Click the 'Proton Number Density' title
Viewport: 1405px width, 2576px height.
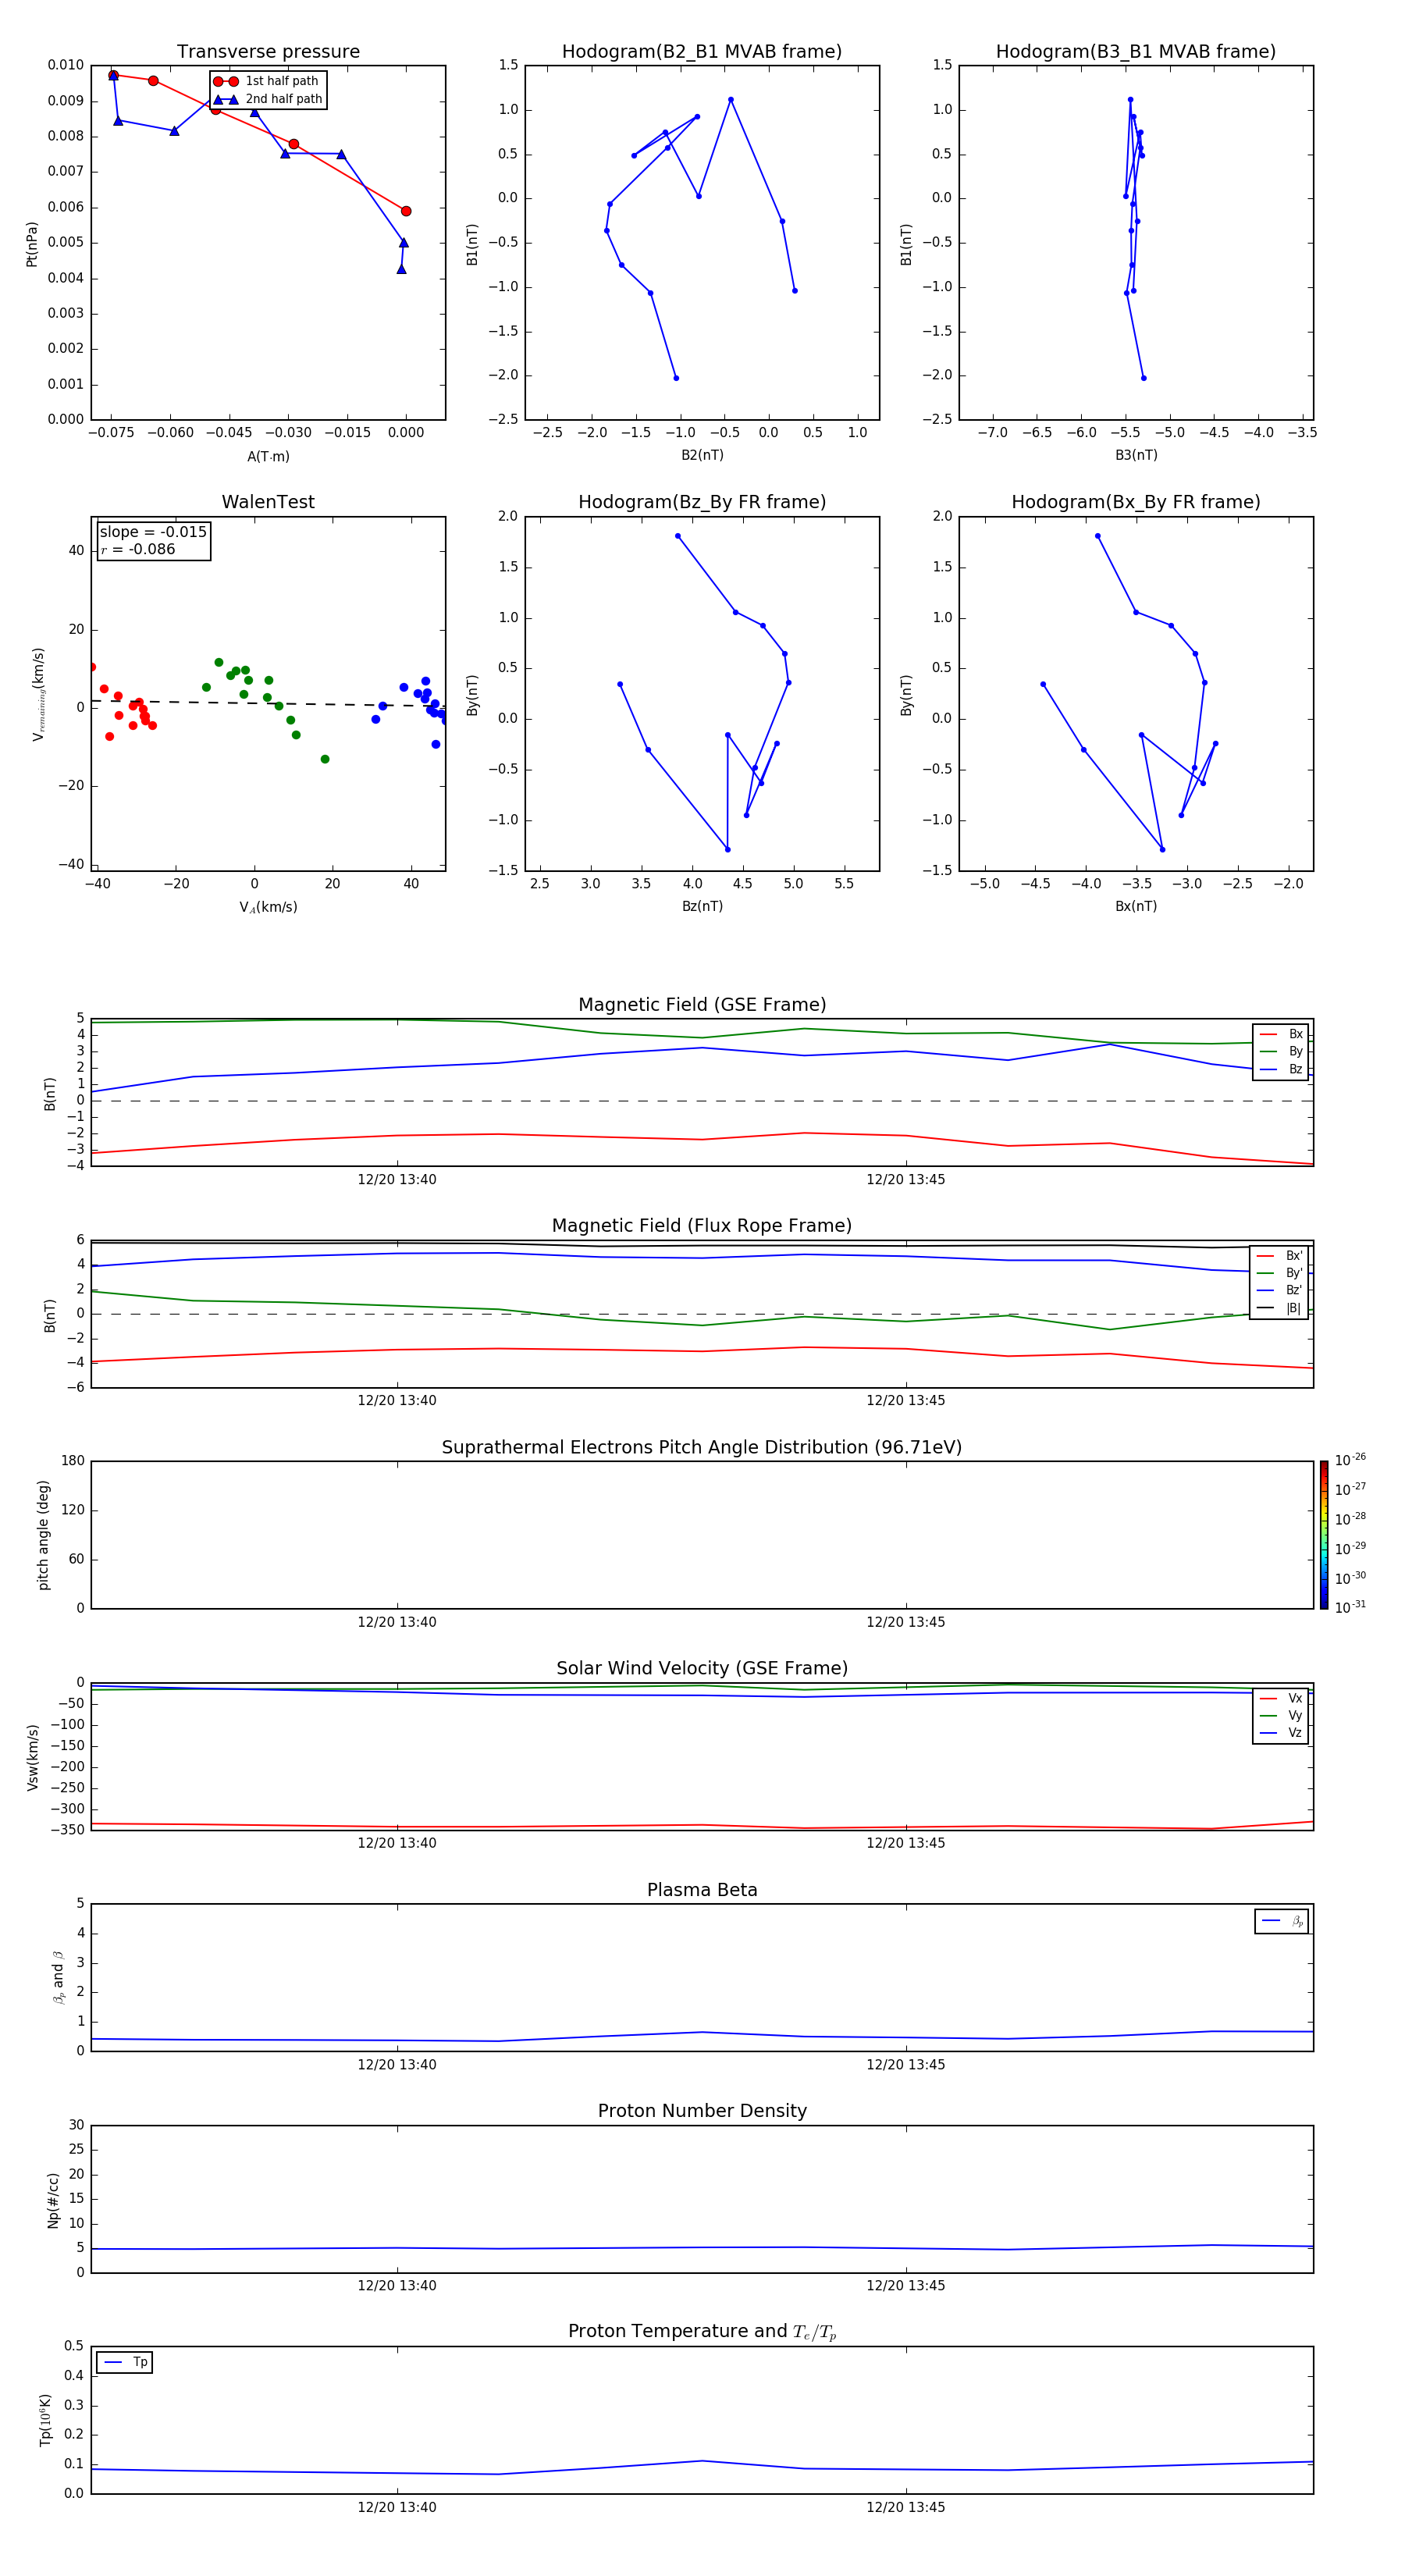click(x=702, y=2111)
